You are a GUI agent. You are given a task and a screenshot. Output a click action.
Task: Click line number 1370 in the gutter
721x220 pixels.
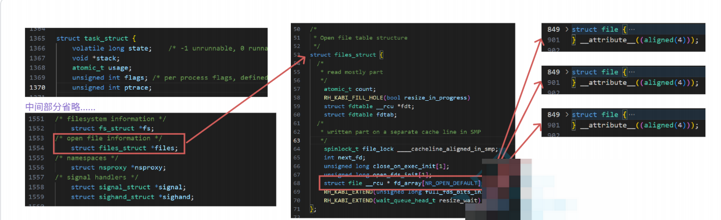point(37,87)
